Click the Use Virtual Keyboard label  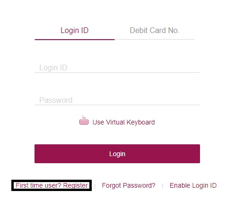pyautogui.click(x=123, y=122)
